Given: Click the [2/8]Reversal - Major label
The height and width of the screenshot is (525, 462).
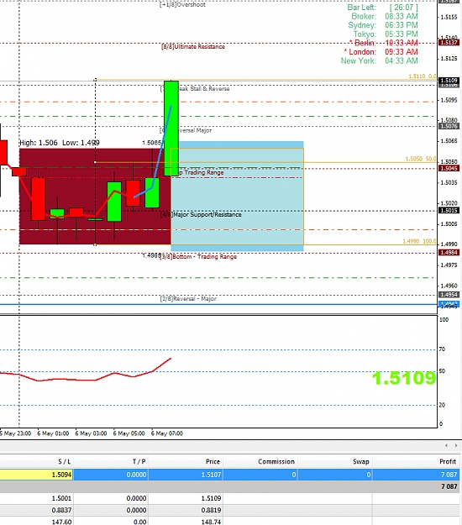Looking at the screenshot, I should point(188,299).
